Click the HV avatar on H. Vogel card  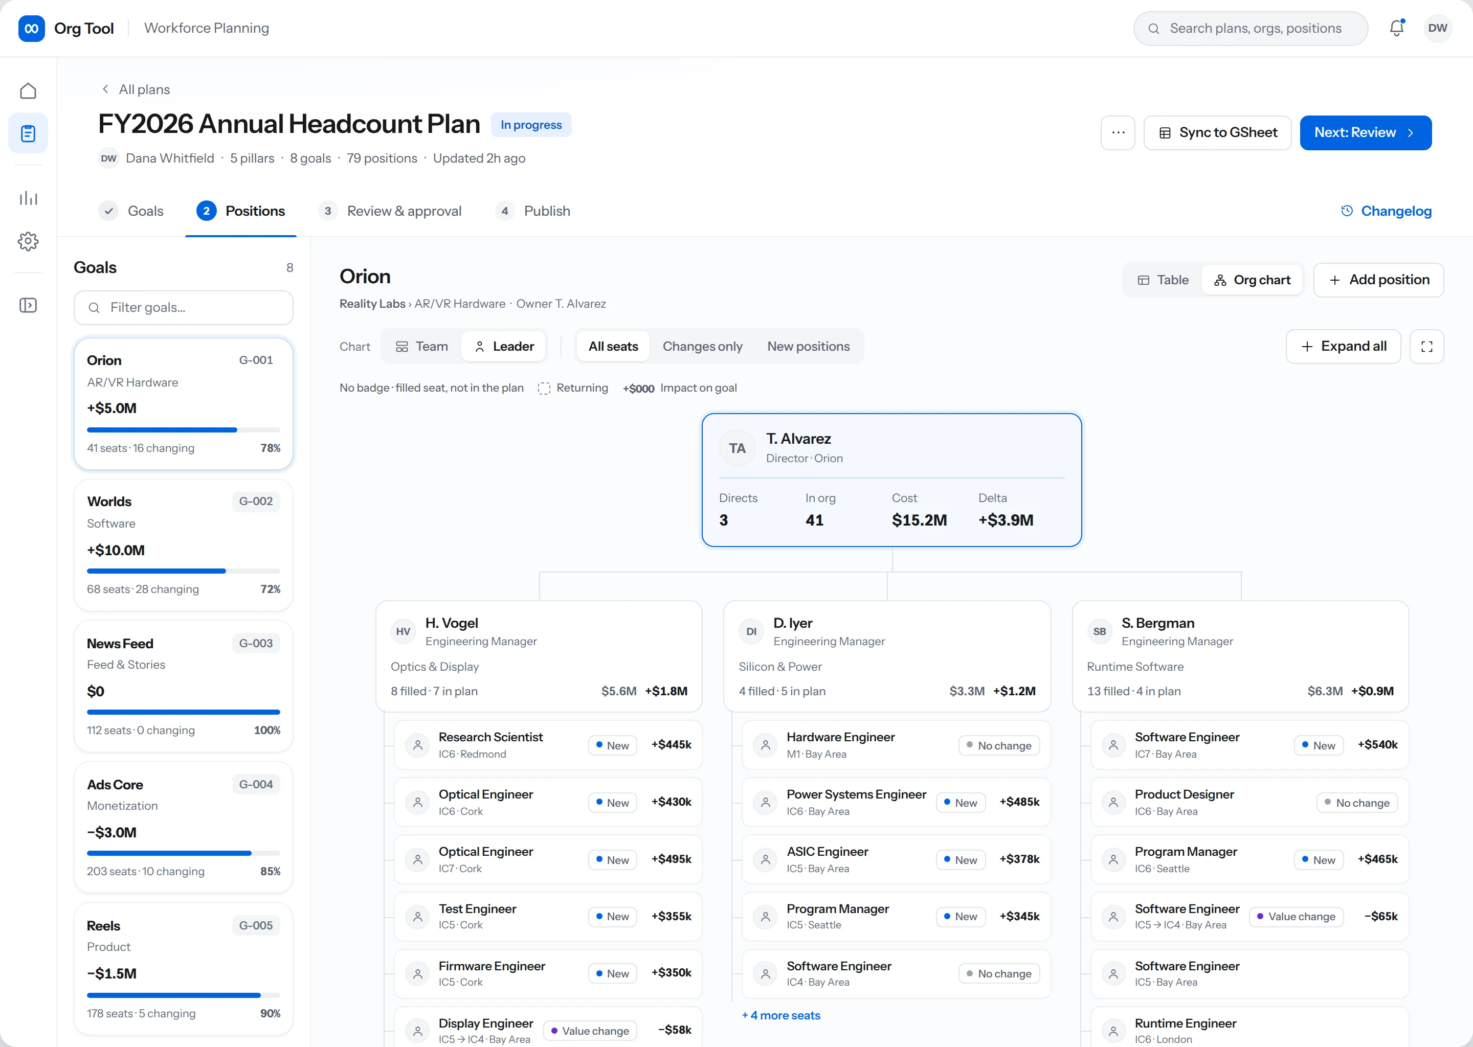click(x=403, y=631)
